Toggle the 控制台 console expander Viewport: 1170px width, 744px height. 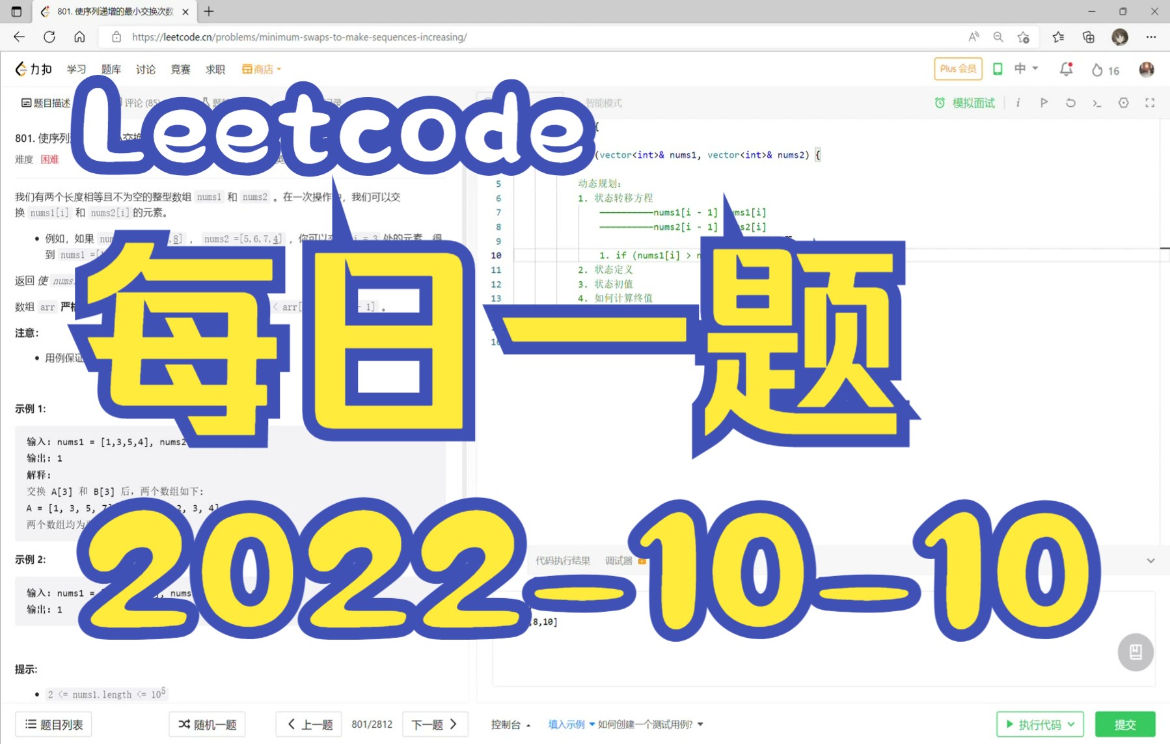511,724
